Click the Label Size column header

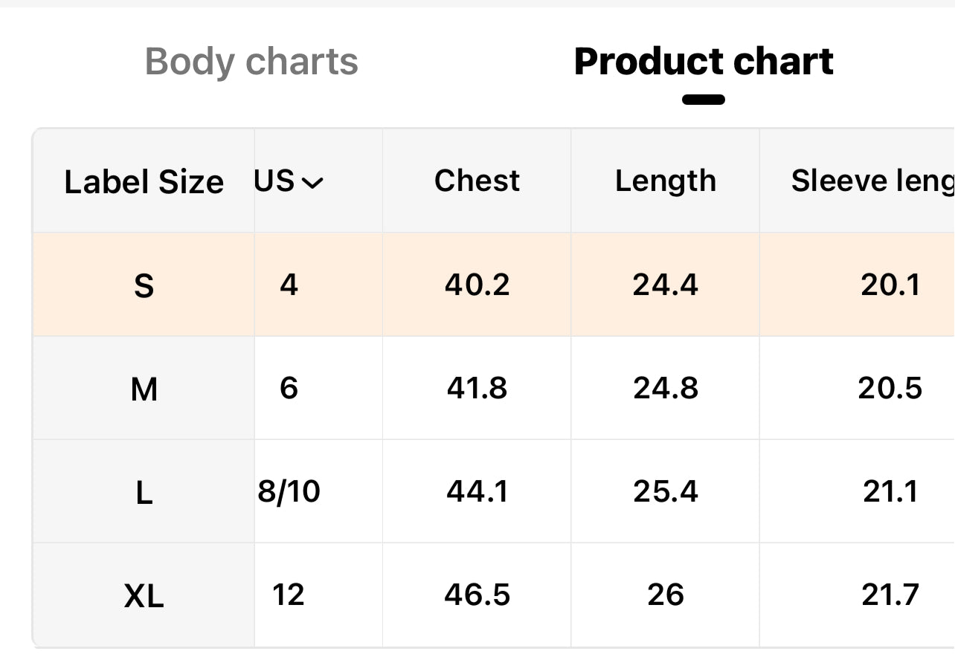[144, 182]
